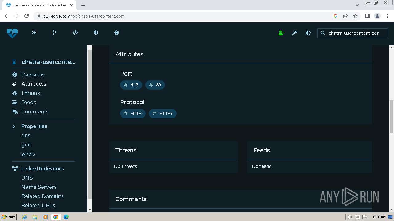Open the code API icon in navbar
The image size is (394, 221).
click(x=75, y=33)
